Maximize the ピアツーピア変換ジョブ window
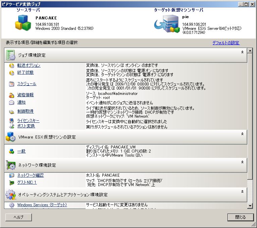The height and width of the screenshot is (228, 257). pyautogui.click(x=246, y=4)
